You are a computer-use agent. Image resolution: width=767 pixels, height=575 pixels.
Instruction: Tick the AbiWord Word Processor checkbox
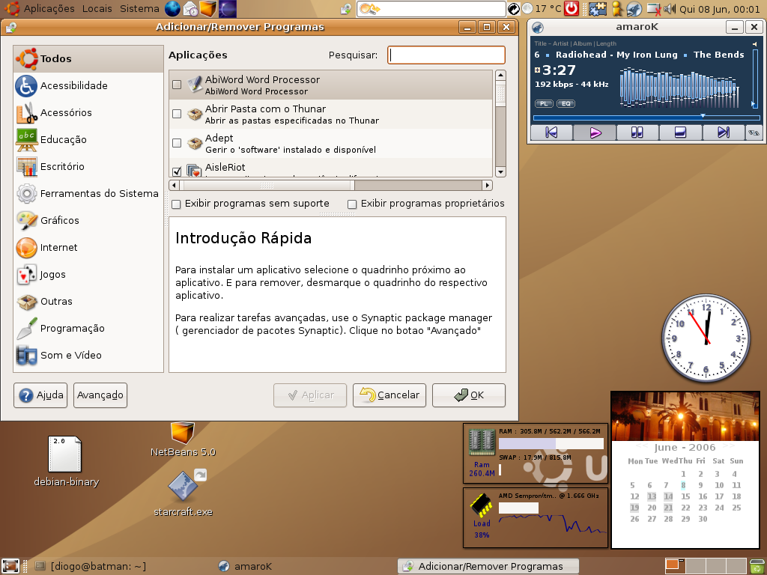coord(177,85)
